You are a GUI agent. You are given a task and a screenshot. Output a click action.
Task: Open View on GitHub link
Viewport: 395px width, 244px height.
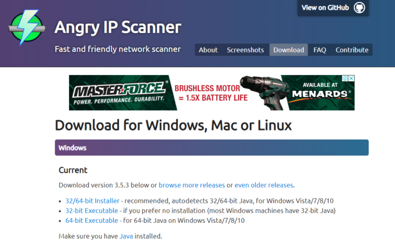[333, 8]
